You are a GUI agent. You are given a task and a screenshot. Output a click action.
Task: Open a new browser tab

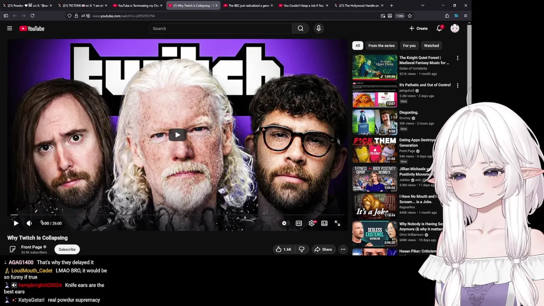(x=391, y=6)
